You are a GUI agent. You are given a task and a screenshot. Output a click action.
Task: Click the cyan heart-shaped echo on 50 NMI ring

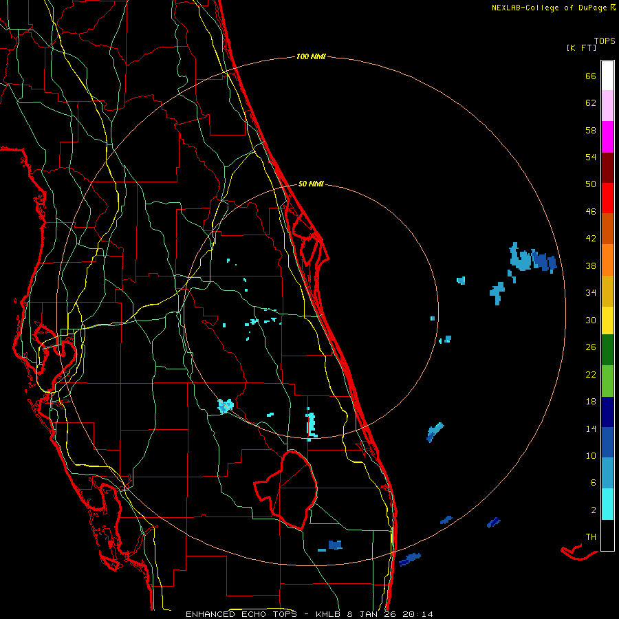pyautogui.click(x=226, y=406)
